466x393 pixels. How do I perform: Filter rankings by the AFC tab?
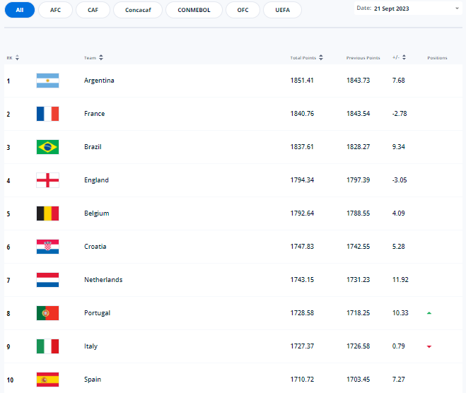(x=54, y=10)
